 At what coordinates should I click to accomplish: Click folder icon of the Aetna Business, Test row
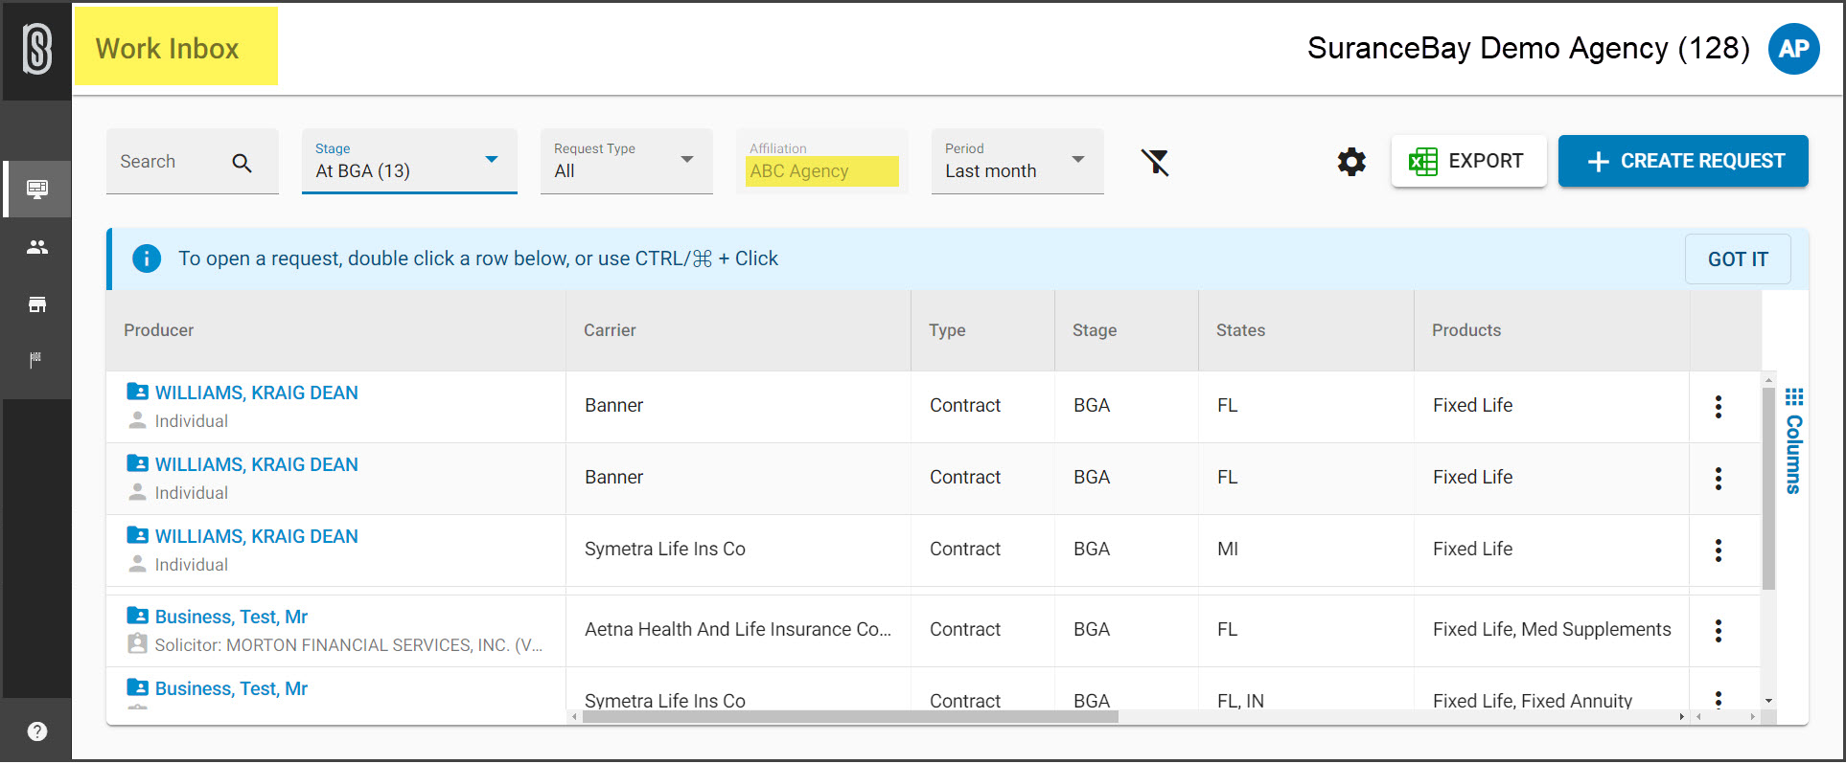138,616
